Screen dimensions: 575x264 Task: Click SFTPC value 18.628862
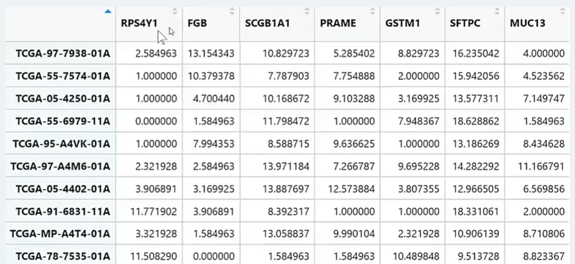476,121
